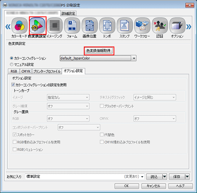Open the カラーモード color circles icon

[x=19, y=26]
